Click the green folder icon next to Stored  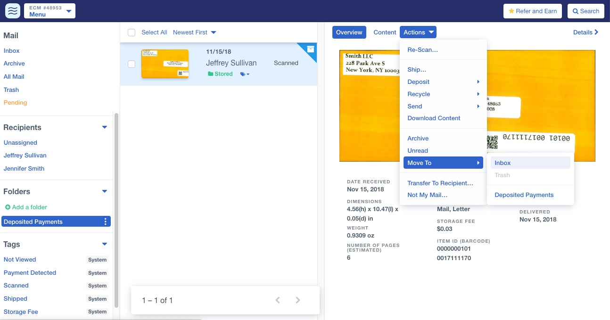(x=210, y=74)
